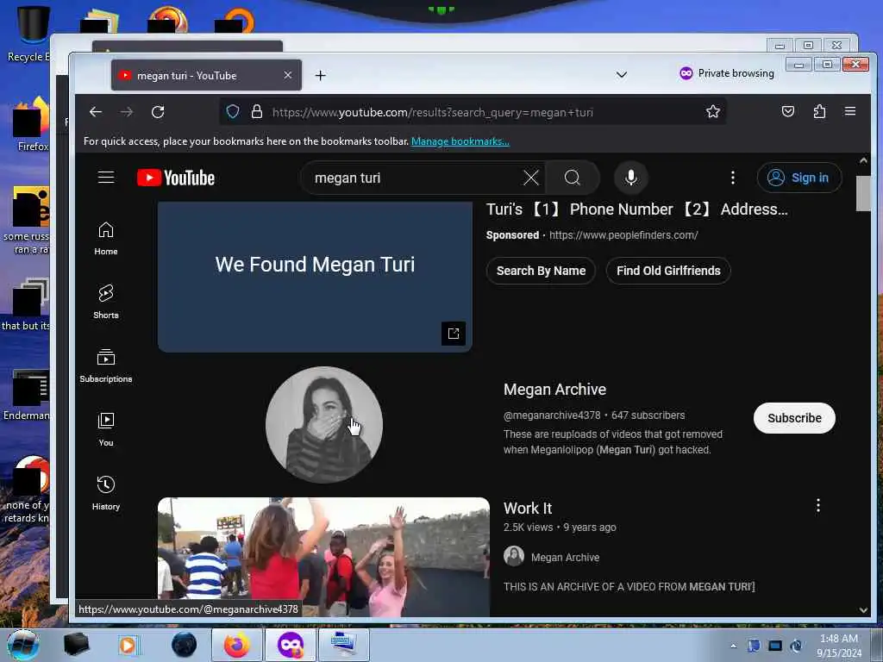Reload the page with the refresh button
Viewport: 883px width, 662px height.
click(x=158, y=112)
